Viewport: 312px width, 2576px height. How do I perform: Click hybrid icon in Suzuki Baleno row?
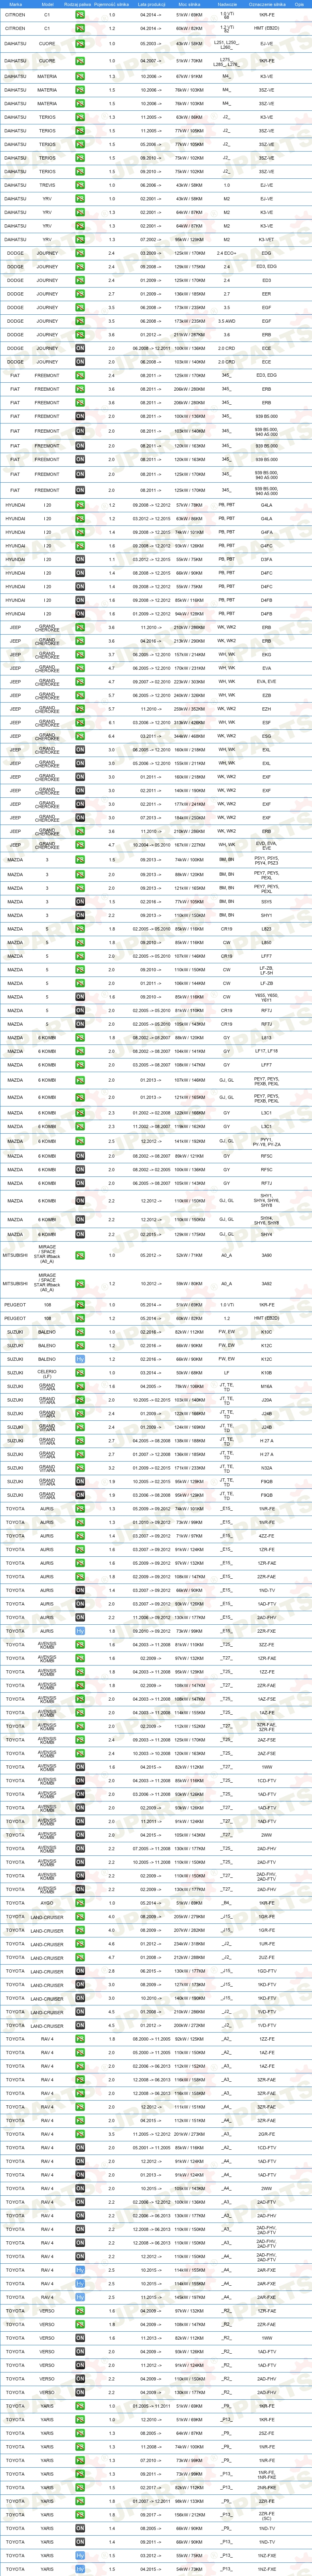point(80,1359)
